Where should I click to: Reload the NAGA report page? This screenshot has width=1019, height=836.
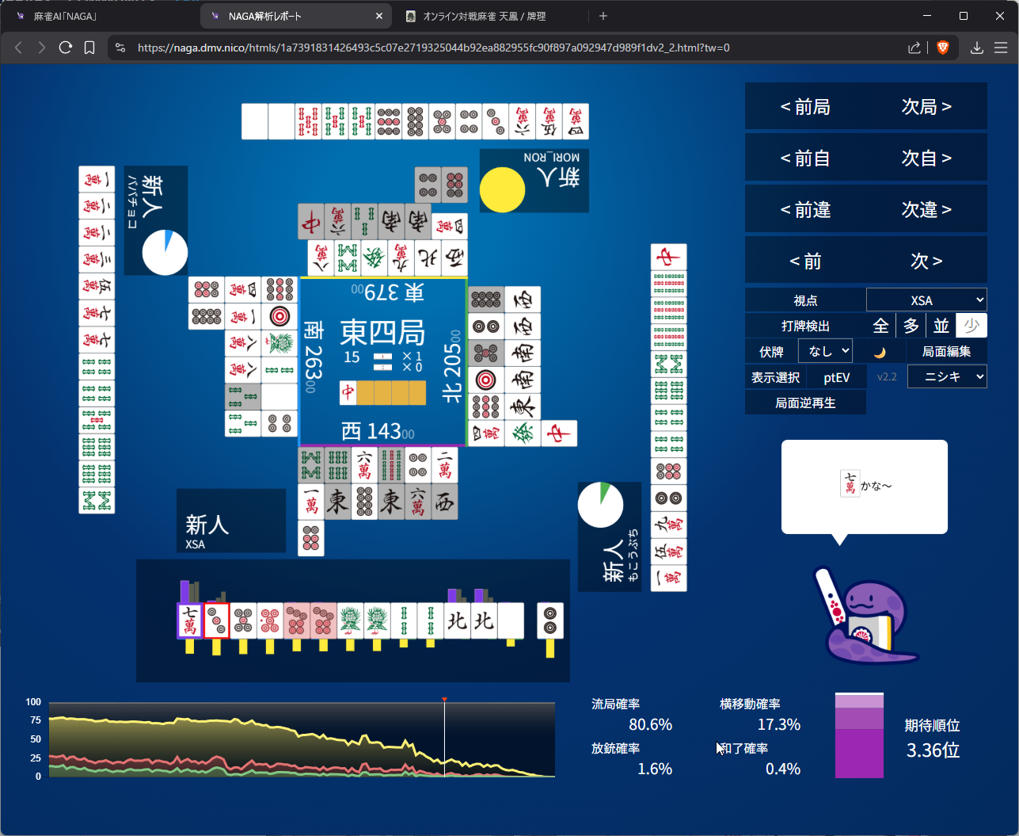click(x=66, y=48)
